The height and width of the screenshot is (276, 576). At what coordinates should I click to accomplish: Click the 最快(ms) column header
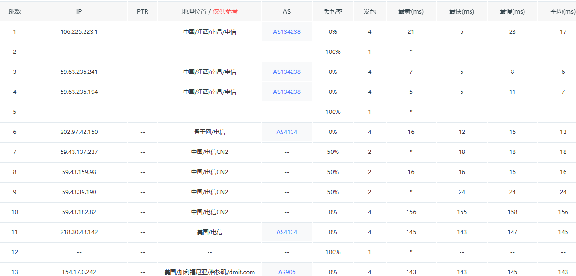point(462,11)
